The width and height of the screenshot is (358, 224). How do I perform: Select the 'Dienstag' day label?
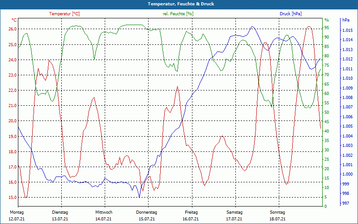(x=60, y=212)
